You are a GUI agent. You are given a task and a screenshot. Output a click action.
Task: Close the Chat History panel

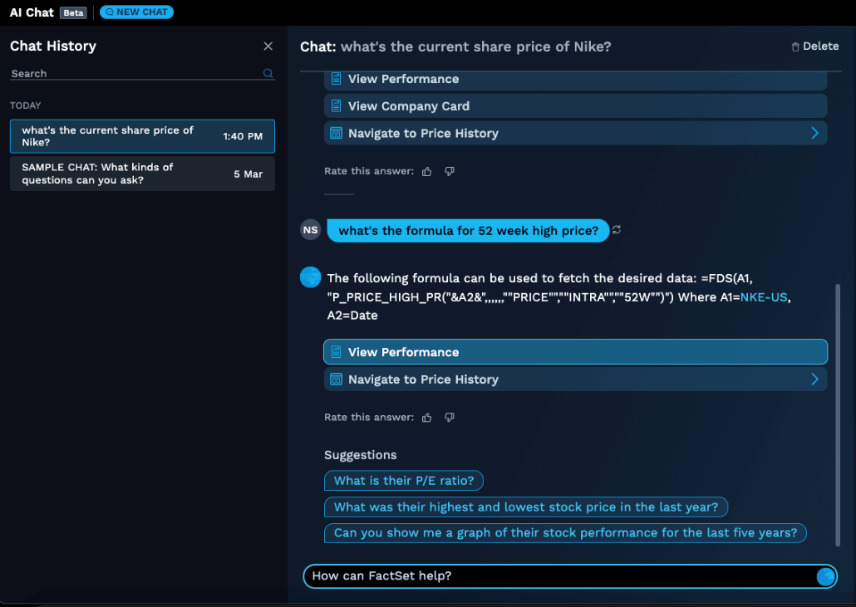[x=268, y=47]
